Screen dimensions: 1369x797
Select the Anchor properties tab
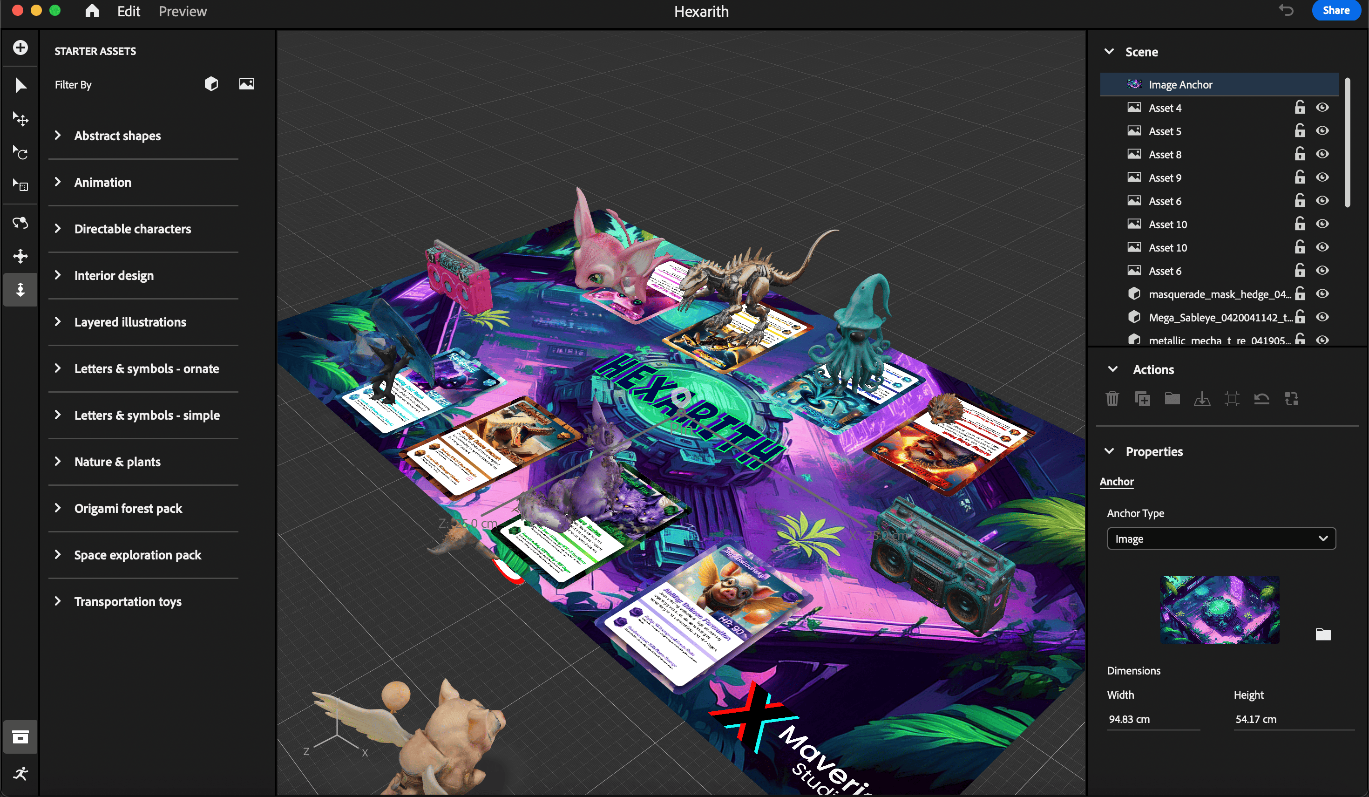[x=1117, y=482]
